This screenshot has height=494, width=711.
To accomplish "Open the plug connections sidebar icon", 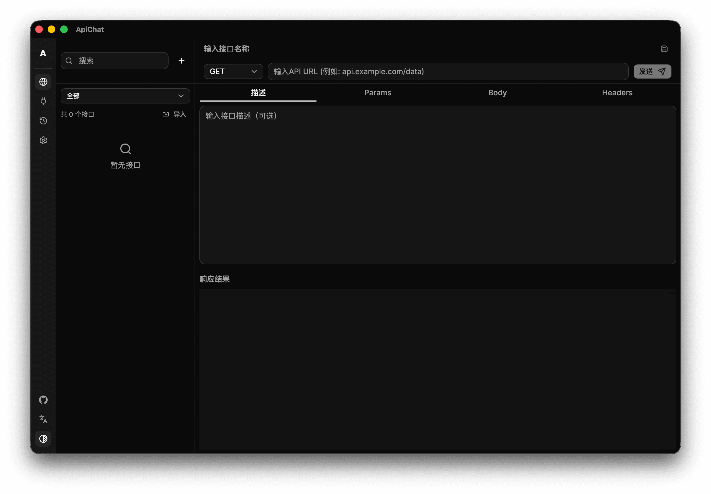I will 43,101.
